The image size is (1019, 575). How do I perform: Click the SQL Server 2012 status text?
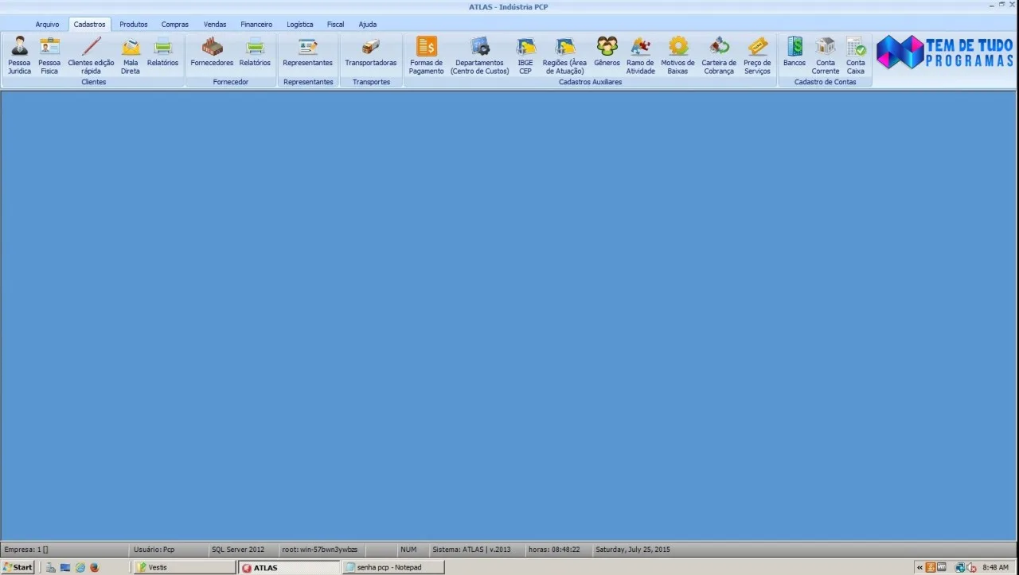(x=238, y=550)
